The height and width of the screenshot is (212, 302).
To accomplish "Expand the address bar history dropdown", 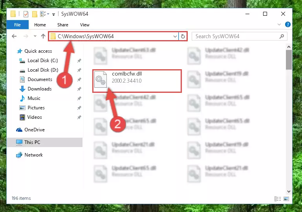I will 175,36.
